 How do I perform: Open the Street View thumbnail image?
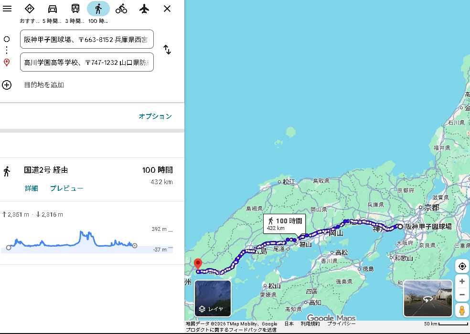coord(427,298)
